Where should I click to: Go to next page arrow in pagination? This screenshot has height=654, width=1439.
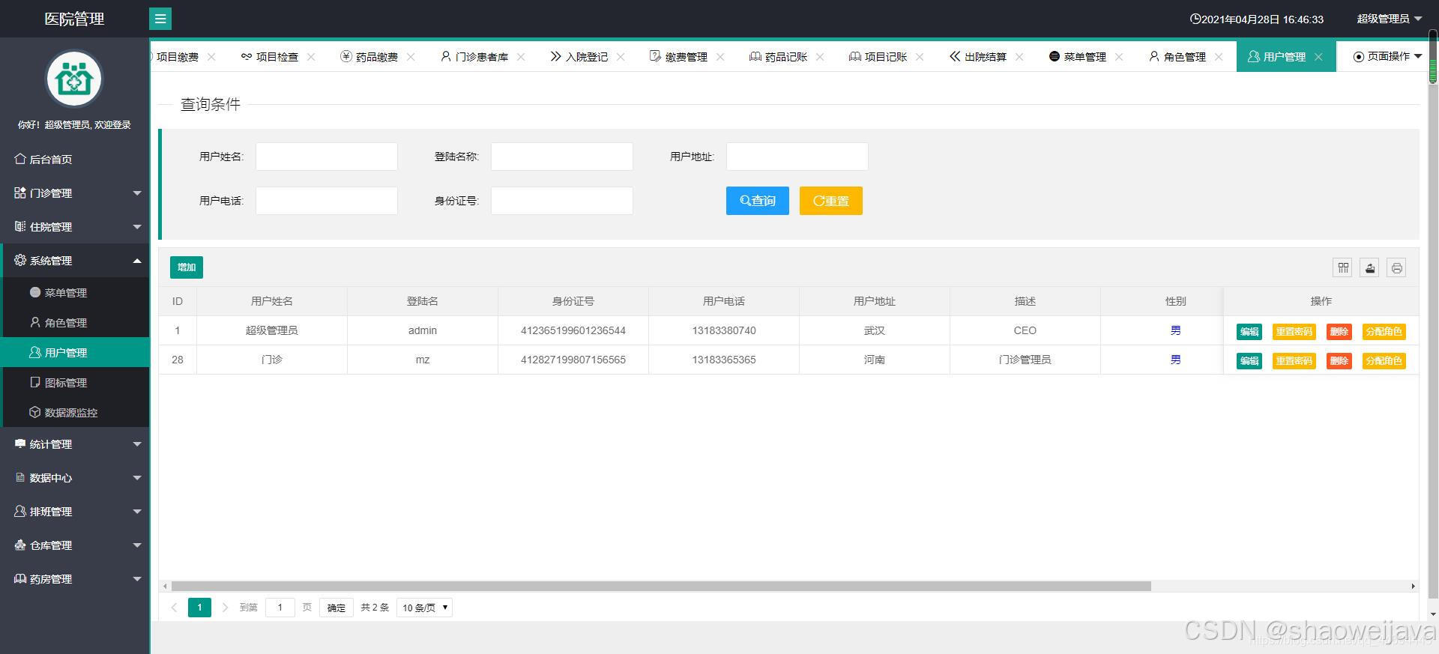(225, 608)
